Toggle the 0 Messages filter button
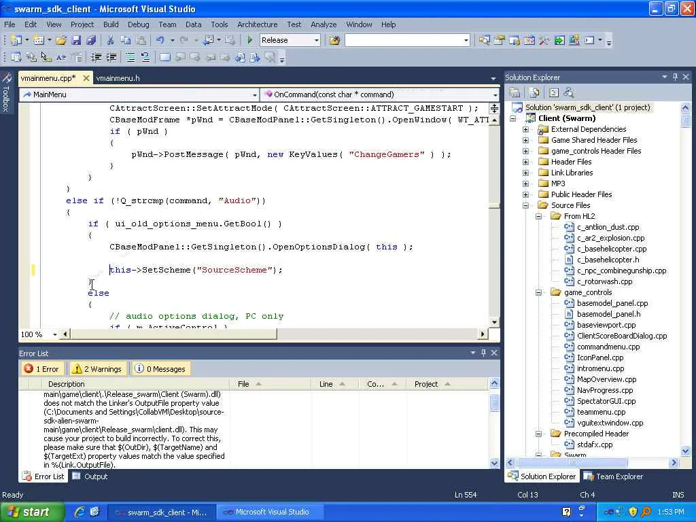696x522 pixels. (160, 369)
